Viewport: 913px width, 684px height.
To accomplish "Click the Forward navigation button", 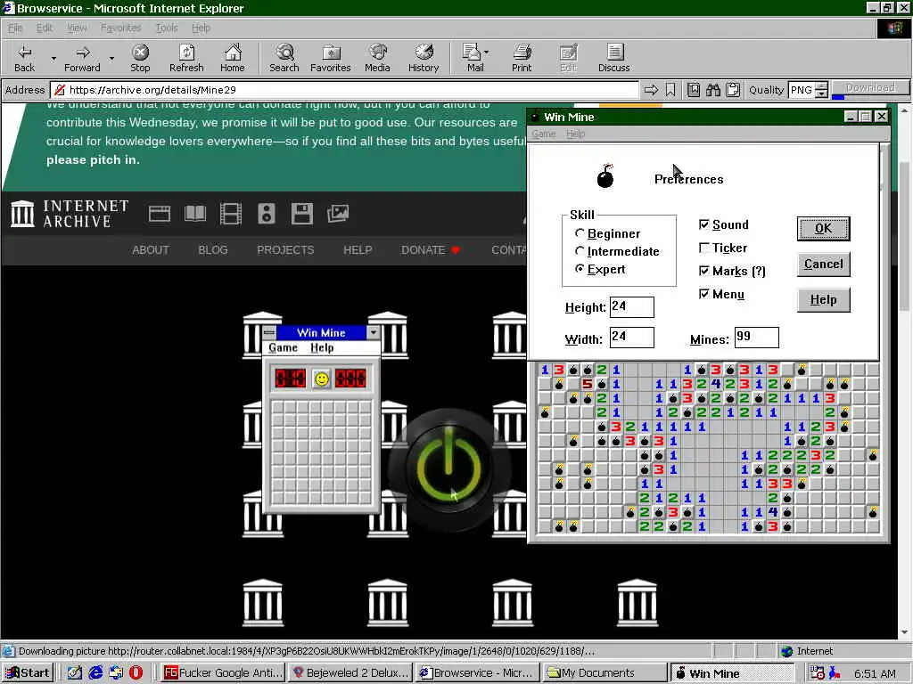I will click(82, 58).
